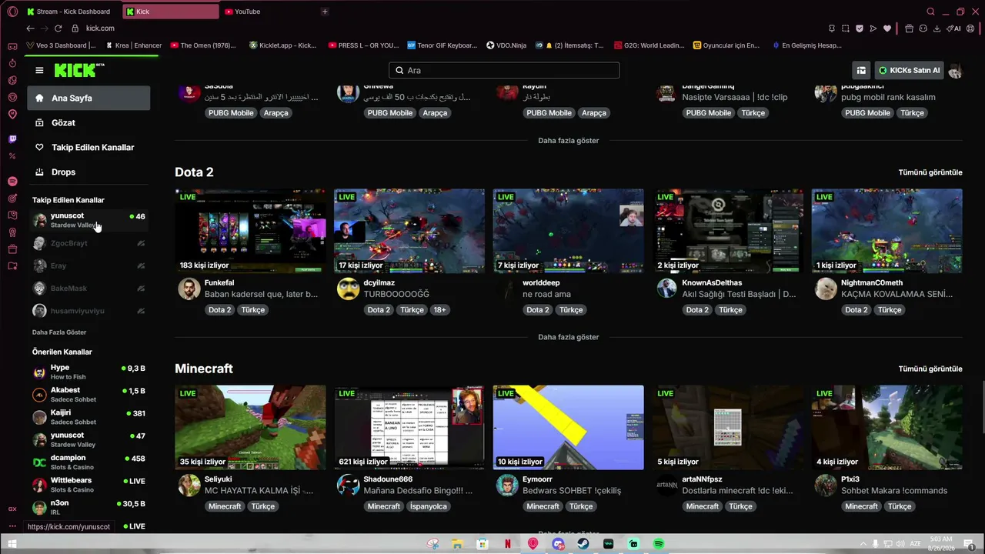985x554 pixels.
Task: Click İspanyolca tag under Shadoune666
Action: [x=429, y=506]
